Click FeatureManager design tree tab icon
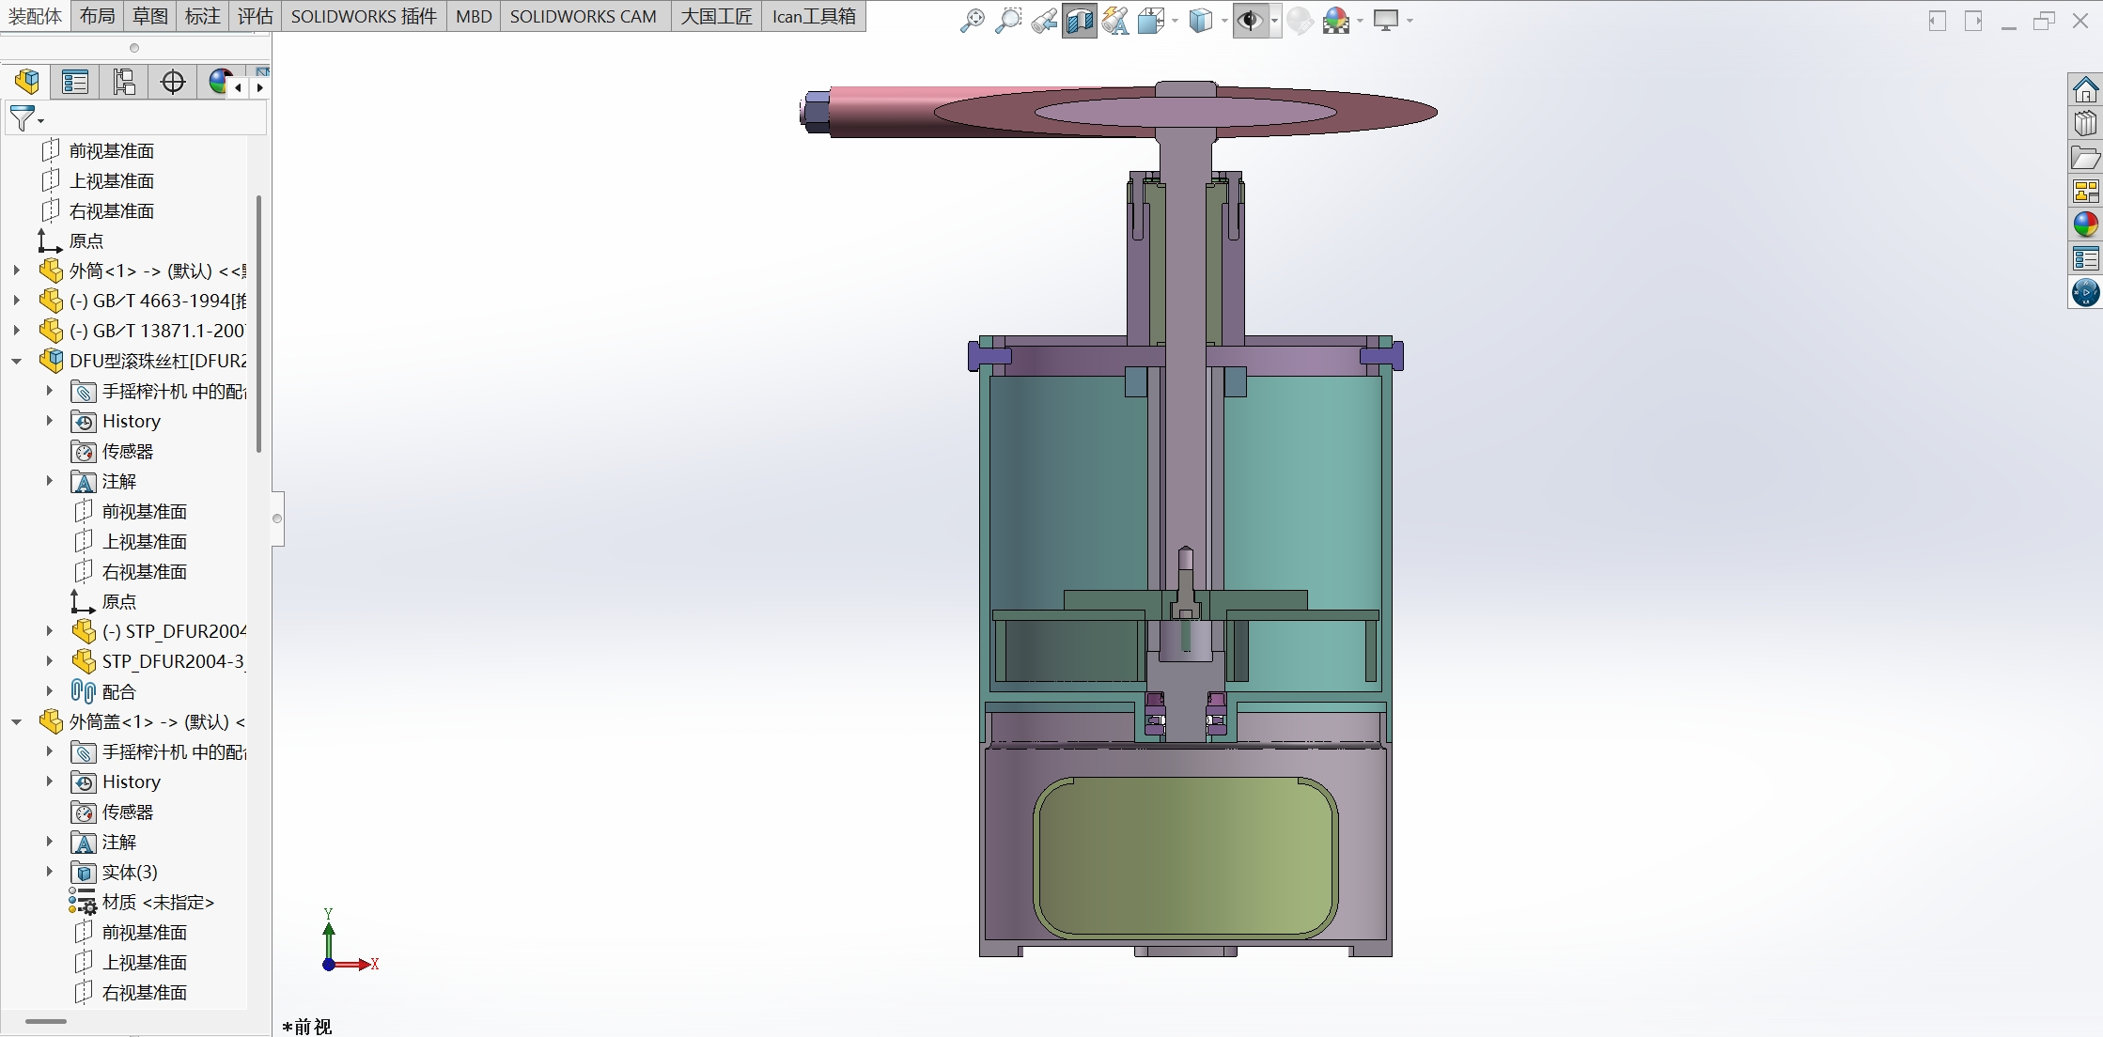This screenshot has height=1037, width=2103. (27, 82)
